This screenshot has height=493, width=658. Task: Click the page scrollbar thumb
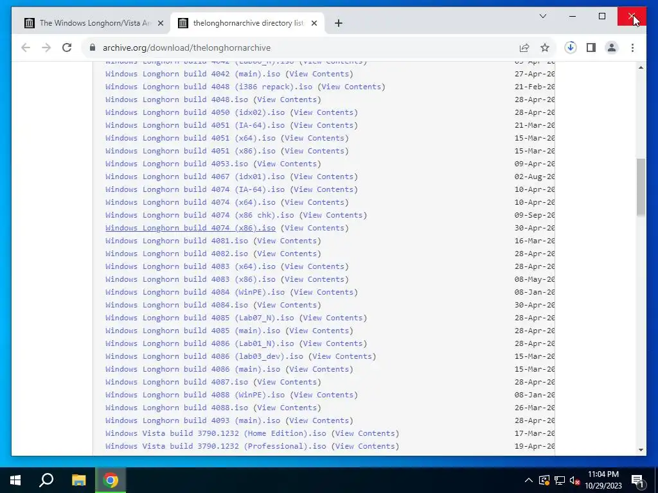641,187
